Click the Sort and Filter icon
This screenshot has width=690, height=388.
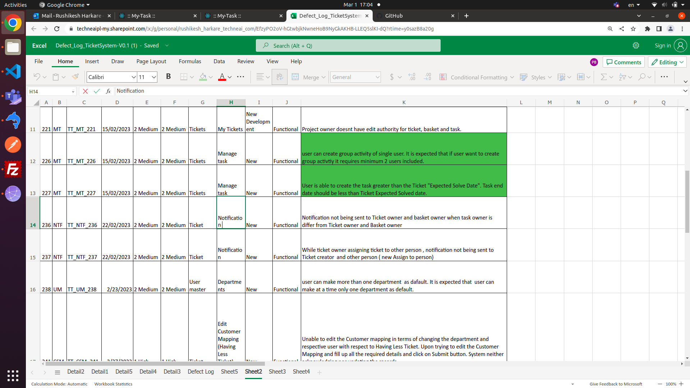click(x=622, y=77)
